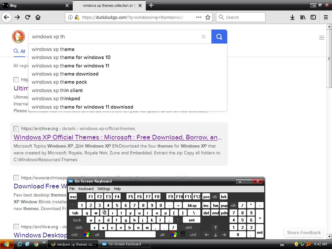Click the page vertical scrollbar thumb
This screenshot has height=249, width=332.
point(329,59)
